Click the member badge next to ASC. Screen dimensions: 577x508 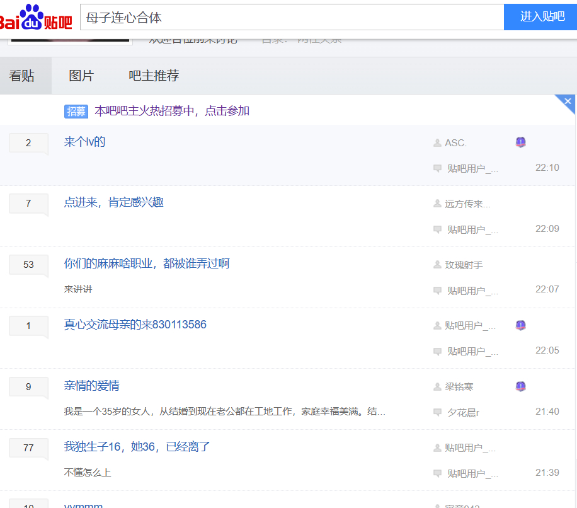point(520,142)
